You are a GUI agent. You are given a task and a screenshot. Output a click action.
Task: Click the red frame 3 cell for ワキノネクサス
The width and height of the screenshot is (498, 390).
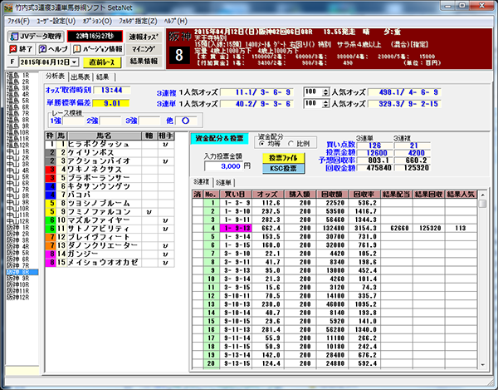tap(51, 170)
